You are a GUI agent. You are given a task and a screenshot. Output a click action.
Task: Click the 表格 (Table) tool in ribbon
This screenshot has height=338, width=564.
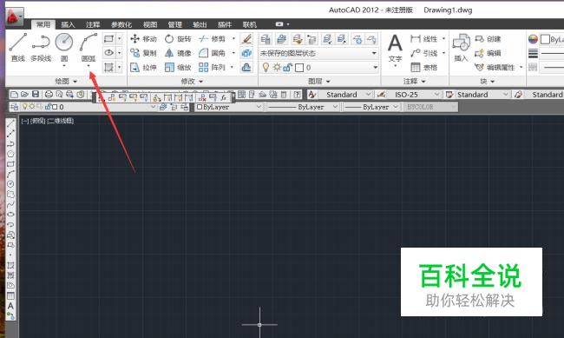(424, 68)
